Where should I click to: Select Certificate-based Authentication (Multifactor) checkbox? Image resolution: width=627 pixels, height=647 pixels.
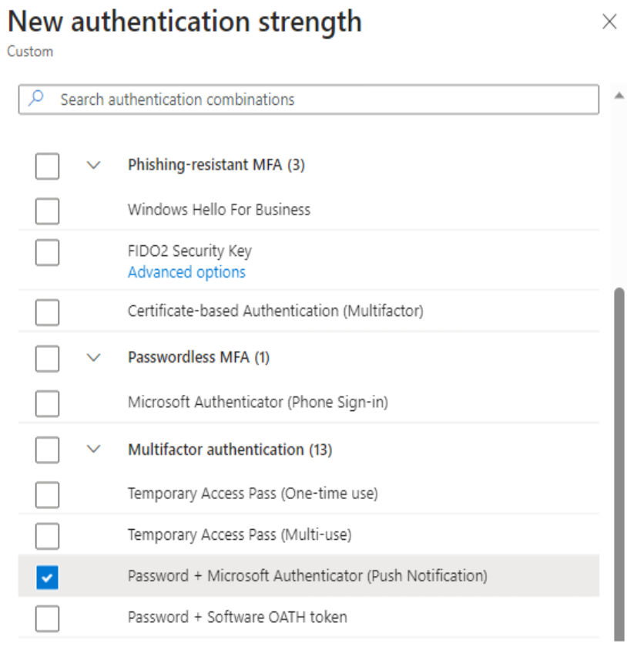tap(48, 312)
